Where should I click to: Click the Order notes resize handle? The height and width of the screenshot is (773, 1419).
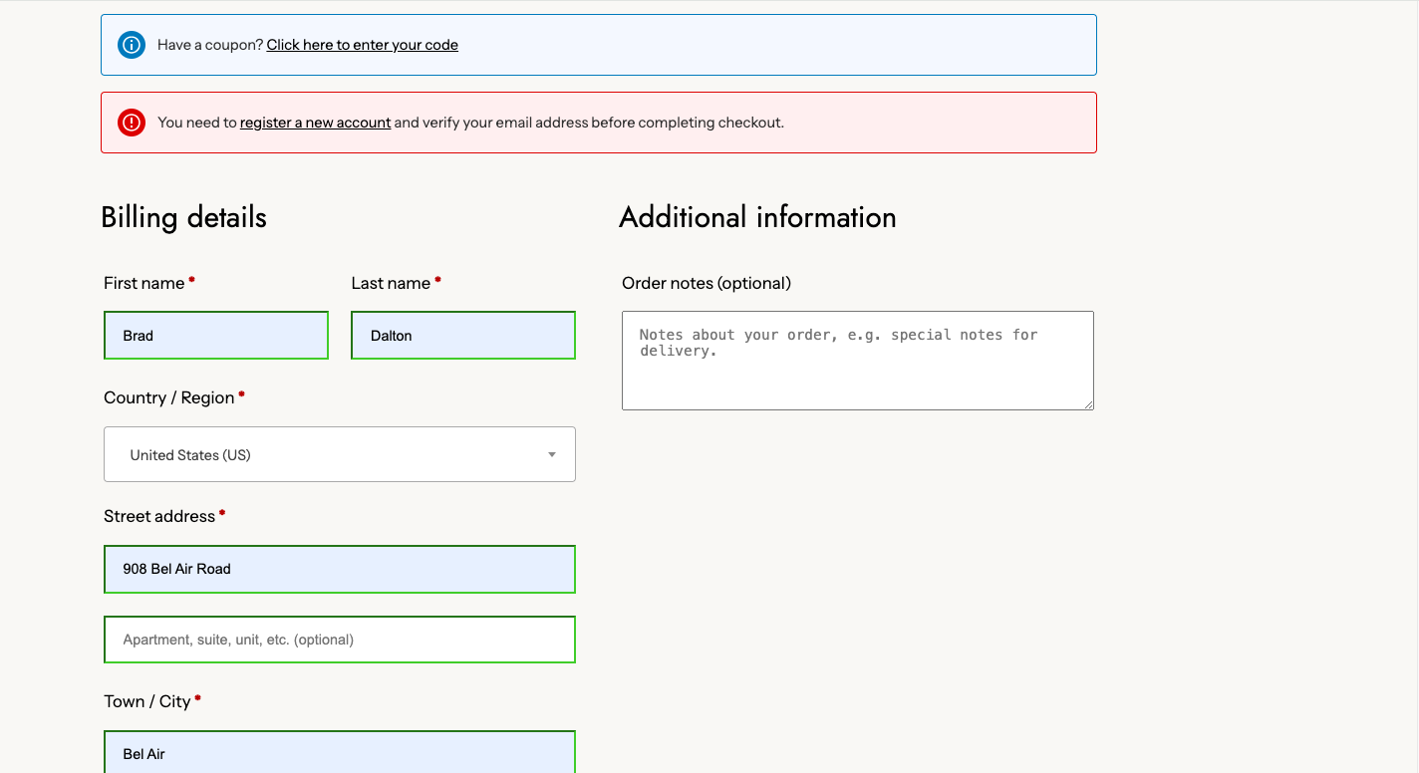point(1088,403)
